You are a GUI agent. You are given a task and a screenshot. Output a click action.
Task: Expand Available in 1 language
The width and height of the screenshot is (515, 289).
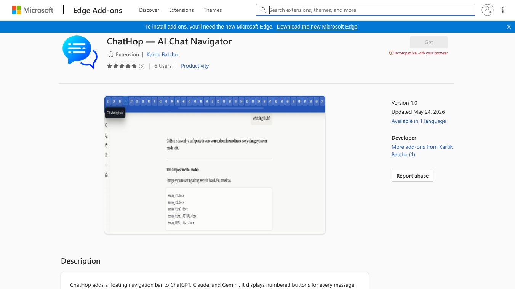pos(419,121)
